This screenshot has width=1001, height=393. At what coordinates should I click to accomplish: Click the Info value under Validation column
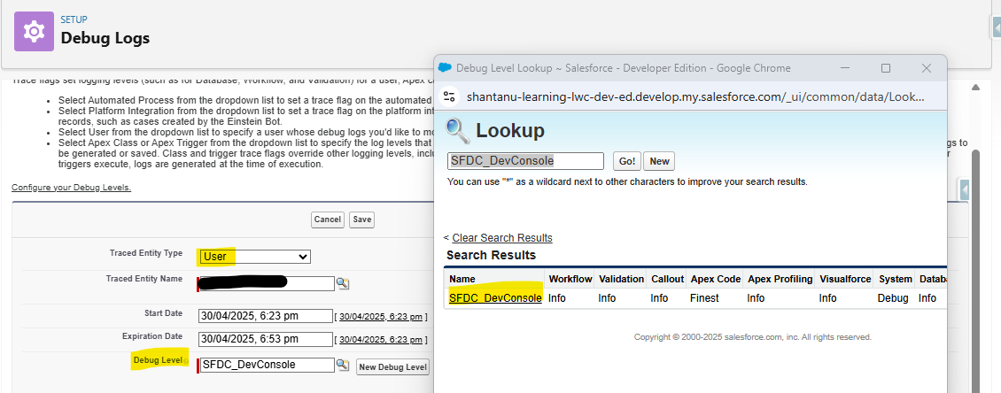[607, 298]
